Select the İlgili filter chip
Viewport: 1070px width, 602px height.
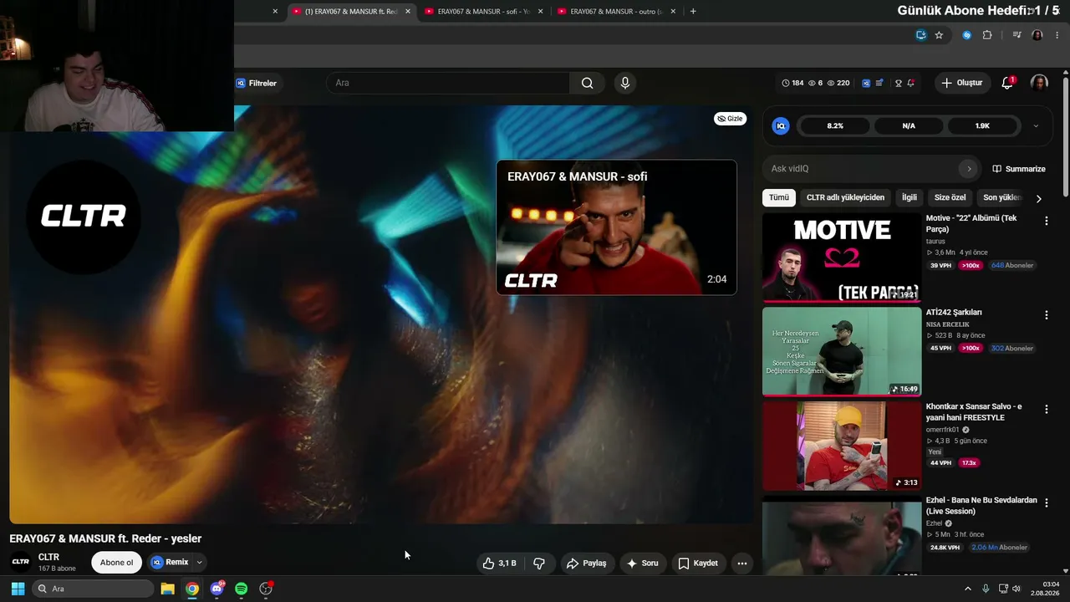(x=909, y=197)
